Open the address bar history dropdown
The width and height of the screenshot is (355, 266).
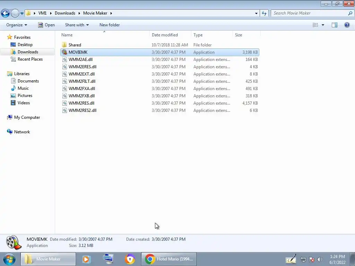256,14
